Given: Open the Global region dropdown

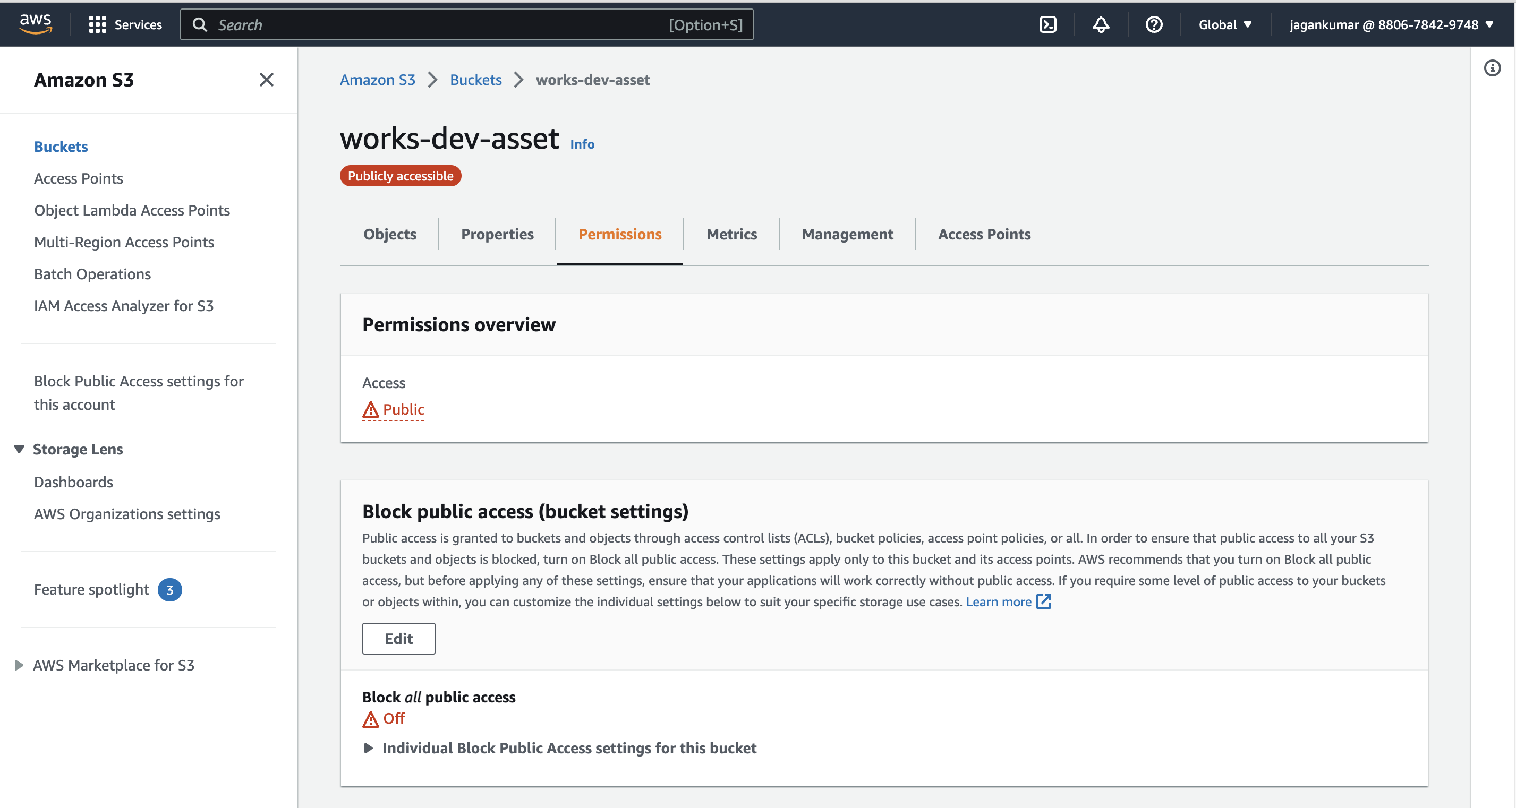Looking at the screenshot, I should coord(1225,24).
